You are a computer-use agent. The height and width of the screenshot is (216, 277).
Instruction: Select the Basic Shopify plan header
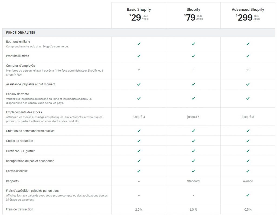coord(139,9)
